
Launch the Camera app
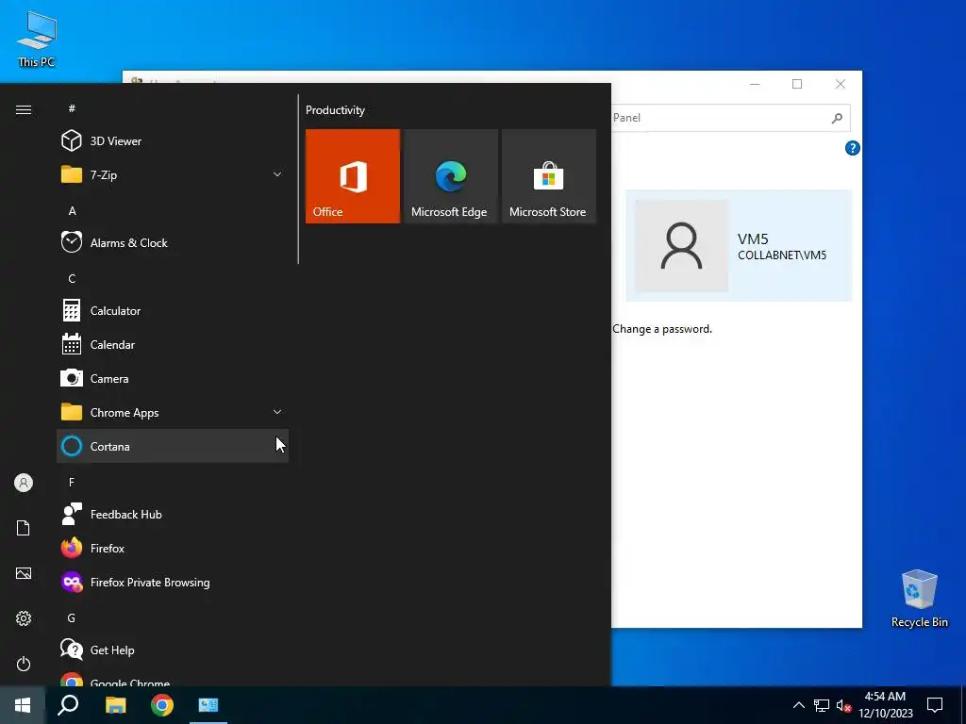173,379
